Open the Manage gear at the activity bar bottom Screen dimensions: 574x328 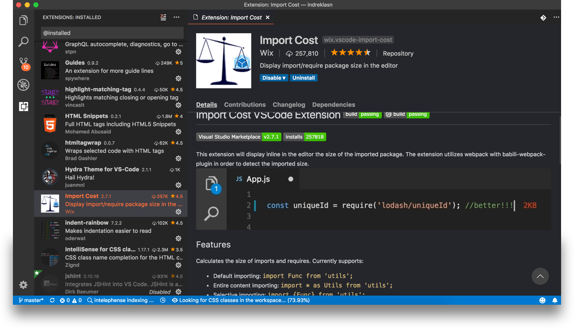point(23,285)
